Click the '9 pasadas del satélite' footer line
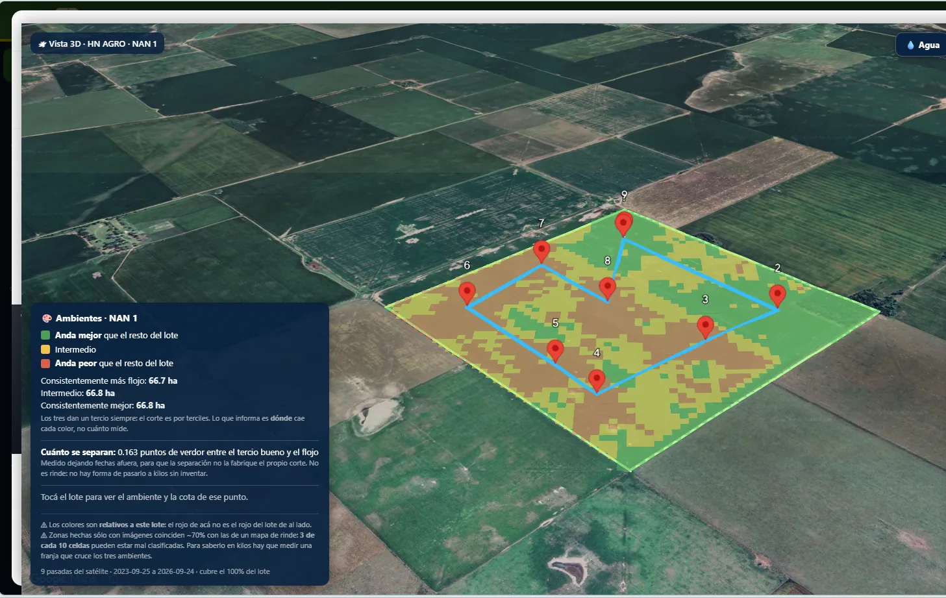946x598 pixels. (155, 571)
